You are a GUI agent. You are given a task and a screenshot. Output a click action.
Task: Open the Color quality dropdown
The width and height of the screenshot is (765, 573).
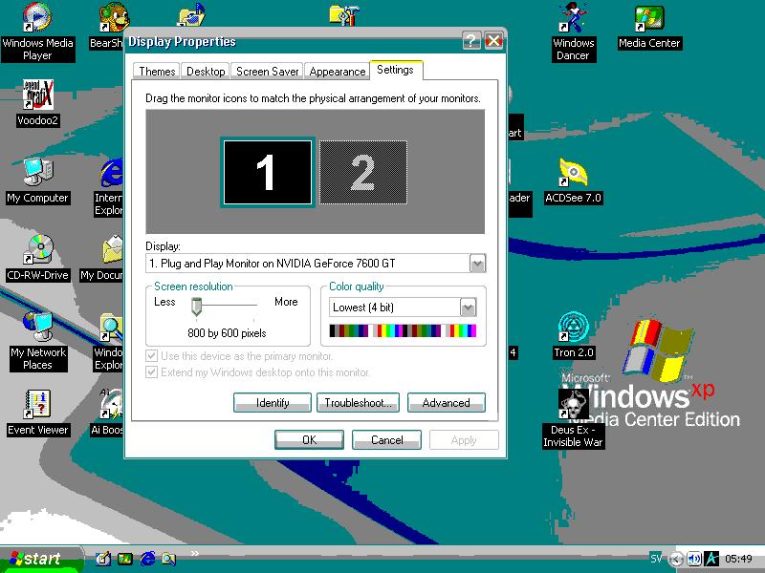[468, 308]
